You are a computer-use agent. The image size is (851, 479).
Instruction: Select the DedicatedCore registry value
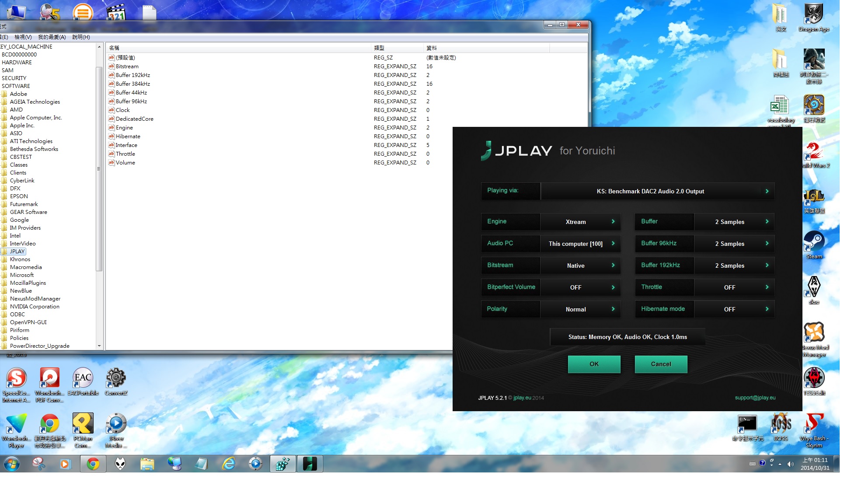[134, 119]
